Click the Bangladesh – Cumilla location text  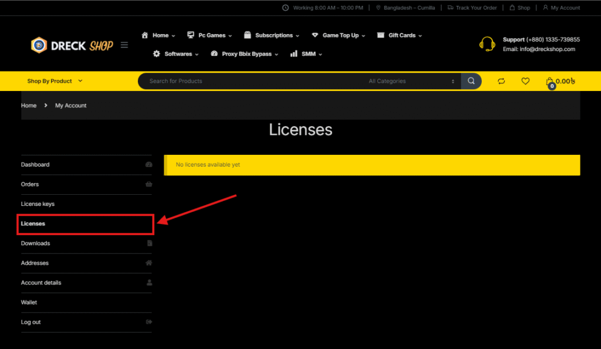coord(409,8)
